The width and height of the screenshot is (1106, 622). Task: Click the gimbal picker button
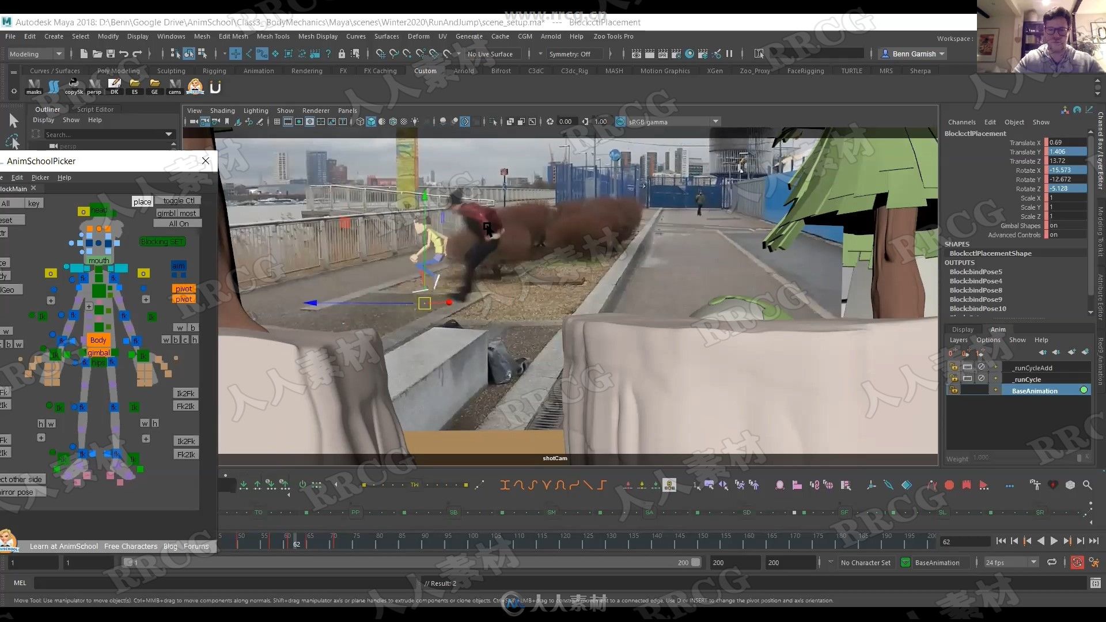tap(99, 352)
